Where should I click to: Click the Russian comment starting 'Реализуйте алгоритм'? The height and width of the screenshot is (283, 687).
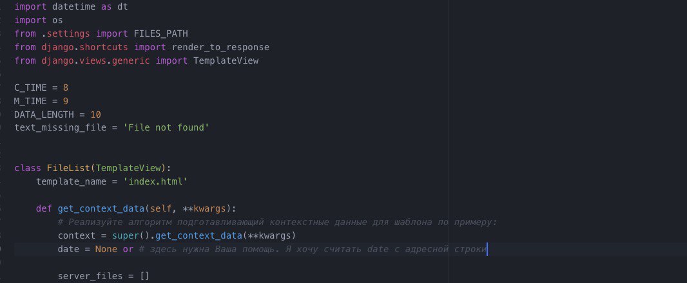(x=278, y=222)
